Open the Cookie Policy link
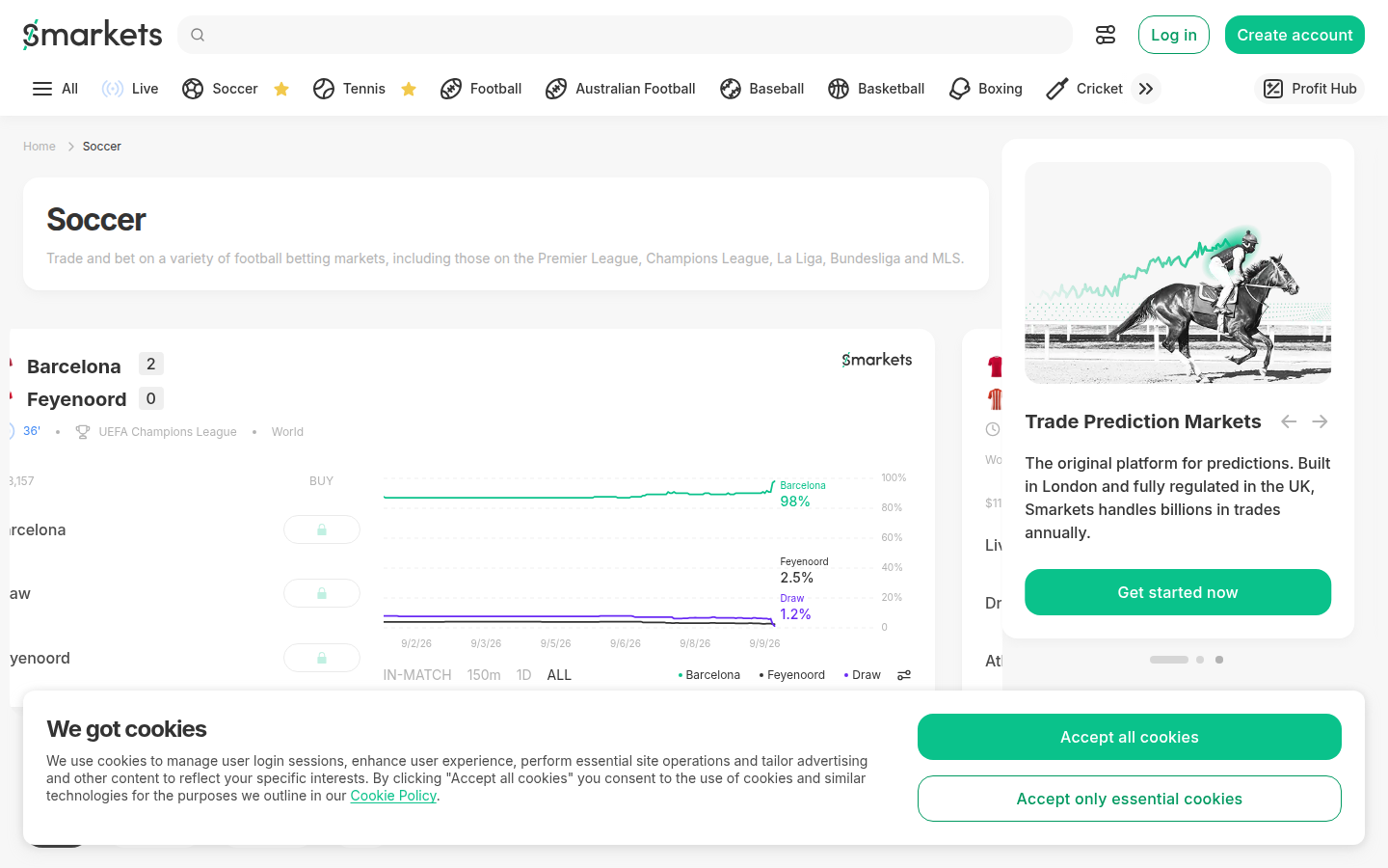1388x868 pixels. pyautogui.click(x=393, y=796)
